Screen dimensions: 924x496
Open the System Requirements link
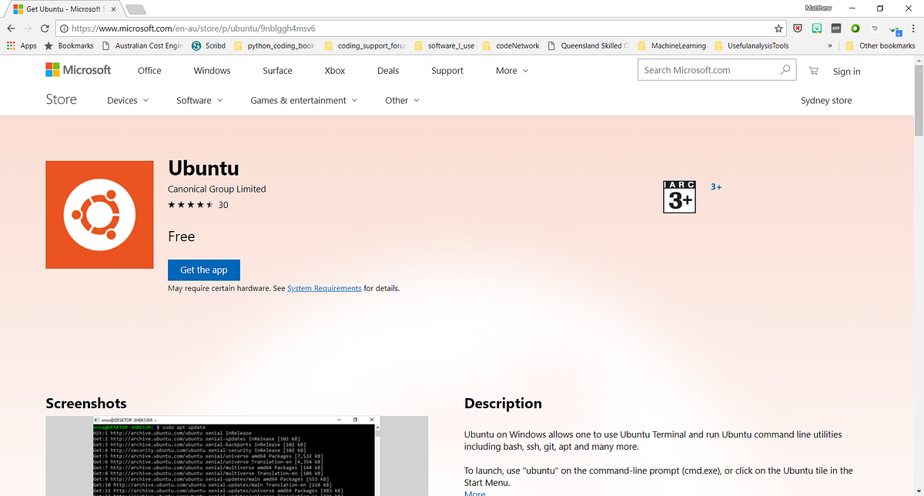323,288
